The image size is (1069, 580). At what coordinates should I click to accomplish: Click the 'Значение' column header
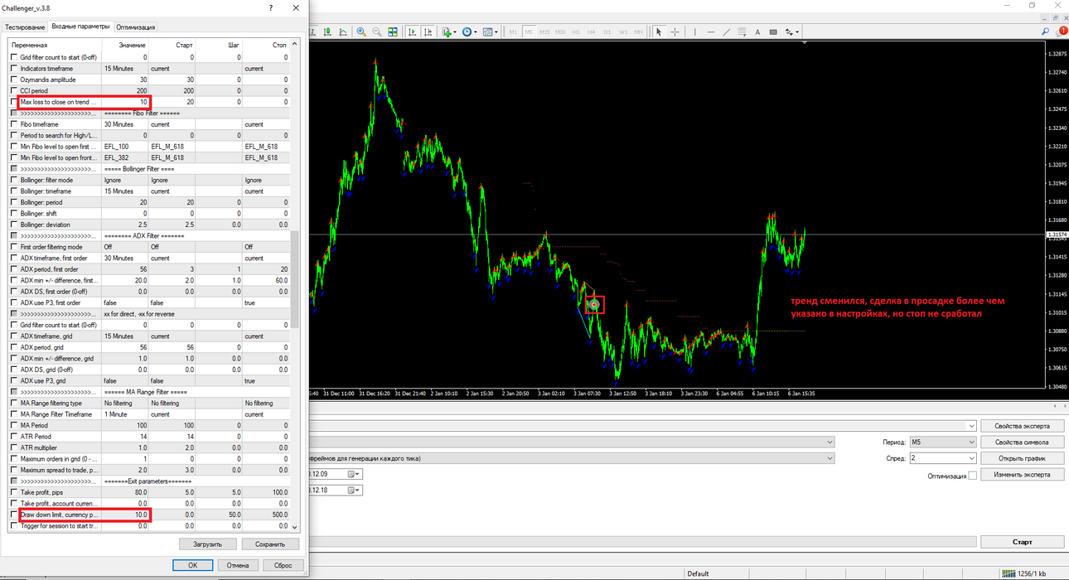point(124,45)
